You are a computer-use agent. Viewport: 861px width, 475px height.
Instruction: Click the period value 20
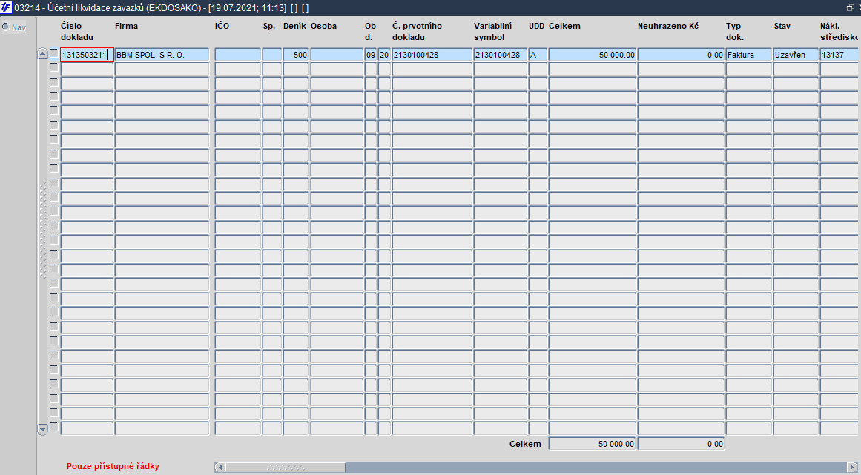[x=384, y=55]
